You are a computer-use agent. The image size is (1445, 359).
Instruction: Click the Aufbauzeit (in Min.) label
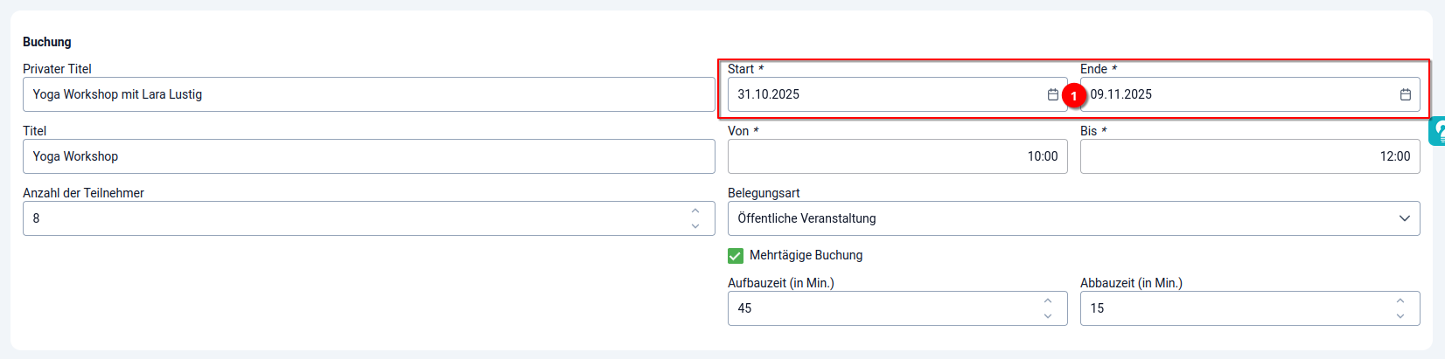[x=781, y=283]
